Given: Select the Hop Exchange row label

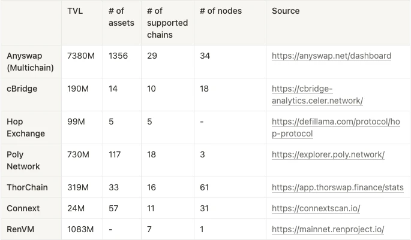Looking at the screenshot, I should (26, 127).
